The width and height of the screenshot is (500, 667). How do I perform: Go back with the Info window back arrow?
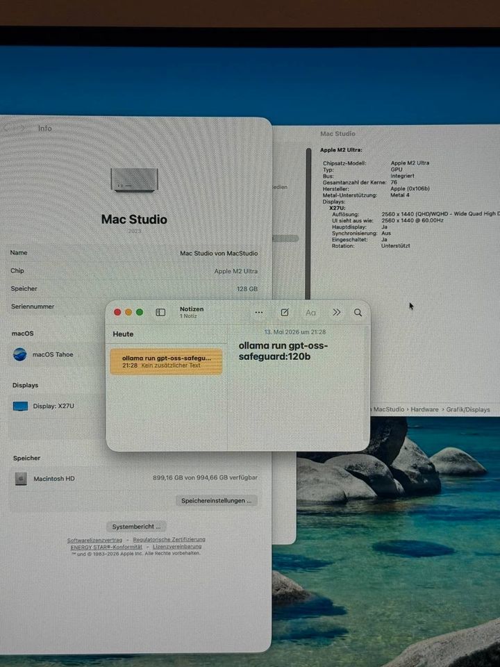pos(6,128)
